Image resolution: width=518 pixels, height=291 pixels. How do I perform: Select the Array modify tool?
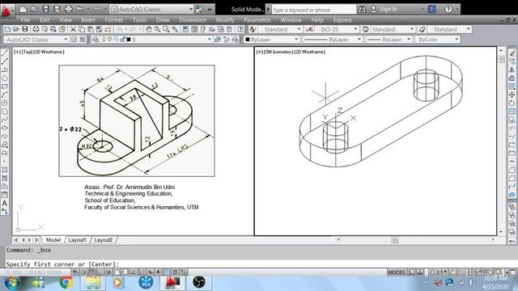pos(512,86)
